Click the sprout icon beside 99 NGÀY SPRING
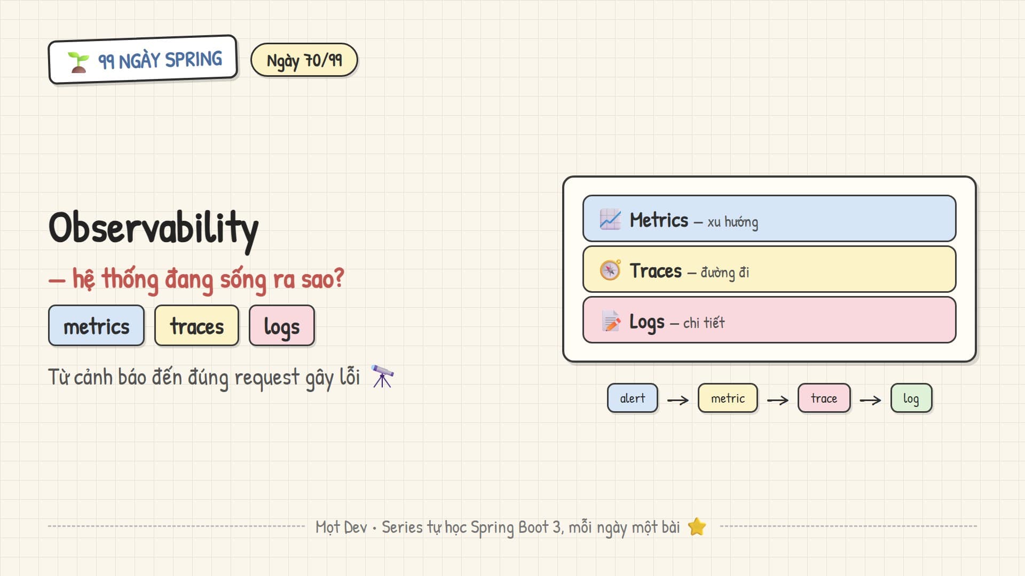 click(78, 62)
